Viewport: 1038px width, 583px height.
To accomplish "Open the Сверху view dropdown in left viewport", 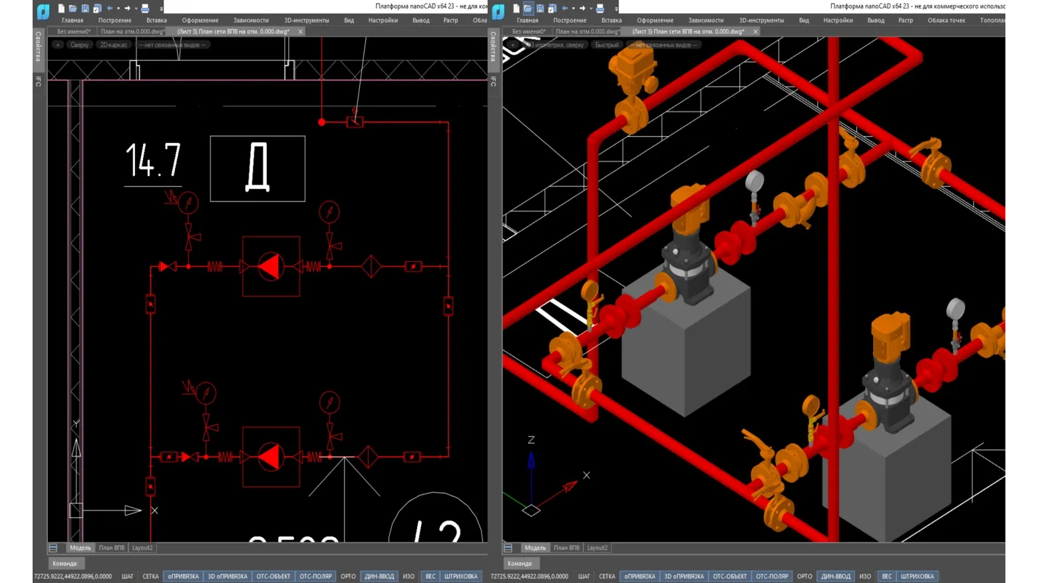I will (79, 45).
